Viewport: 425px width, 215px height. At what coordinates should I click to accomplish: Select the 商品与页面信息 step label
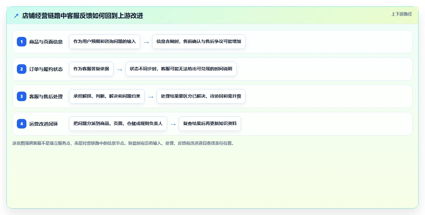46,42
